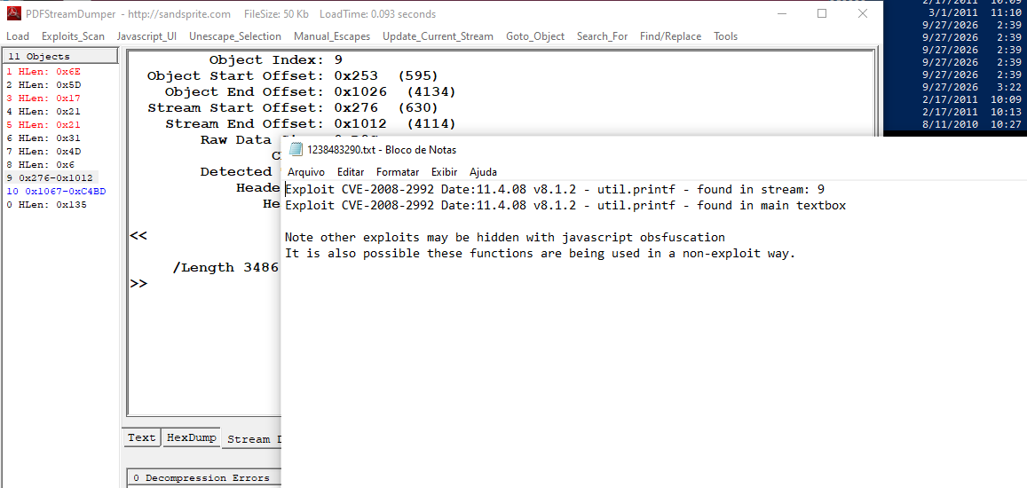
Task: Click the Notepad title 1238483290.txt
Action: point(382,149)
